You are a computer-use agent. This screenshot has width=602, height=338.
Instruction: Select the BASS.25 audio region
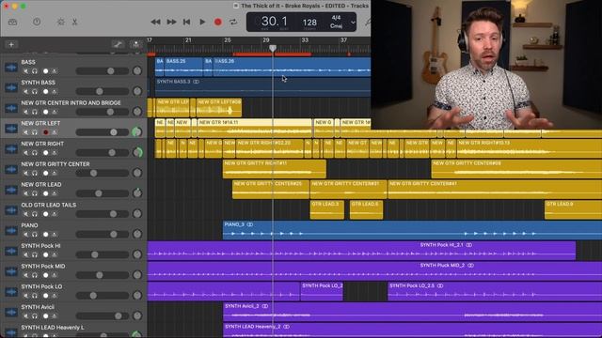(183, 67)
